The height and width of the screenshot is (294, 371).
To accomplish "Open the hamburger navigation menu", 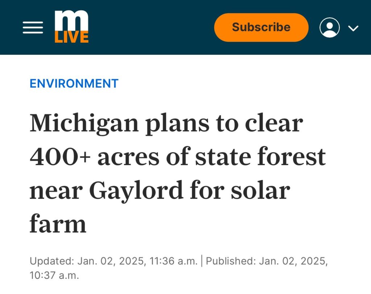I will [33, 28].
